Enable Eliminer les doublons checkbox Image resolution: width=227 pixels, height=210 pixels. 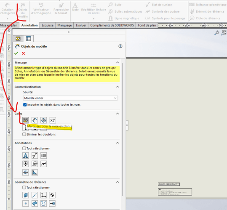24,134
